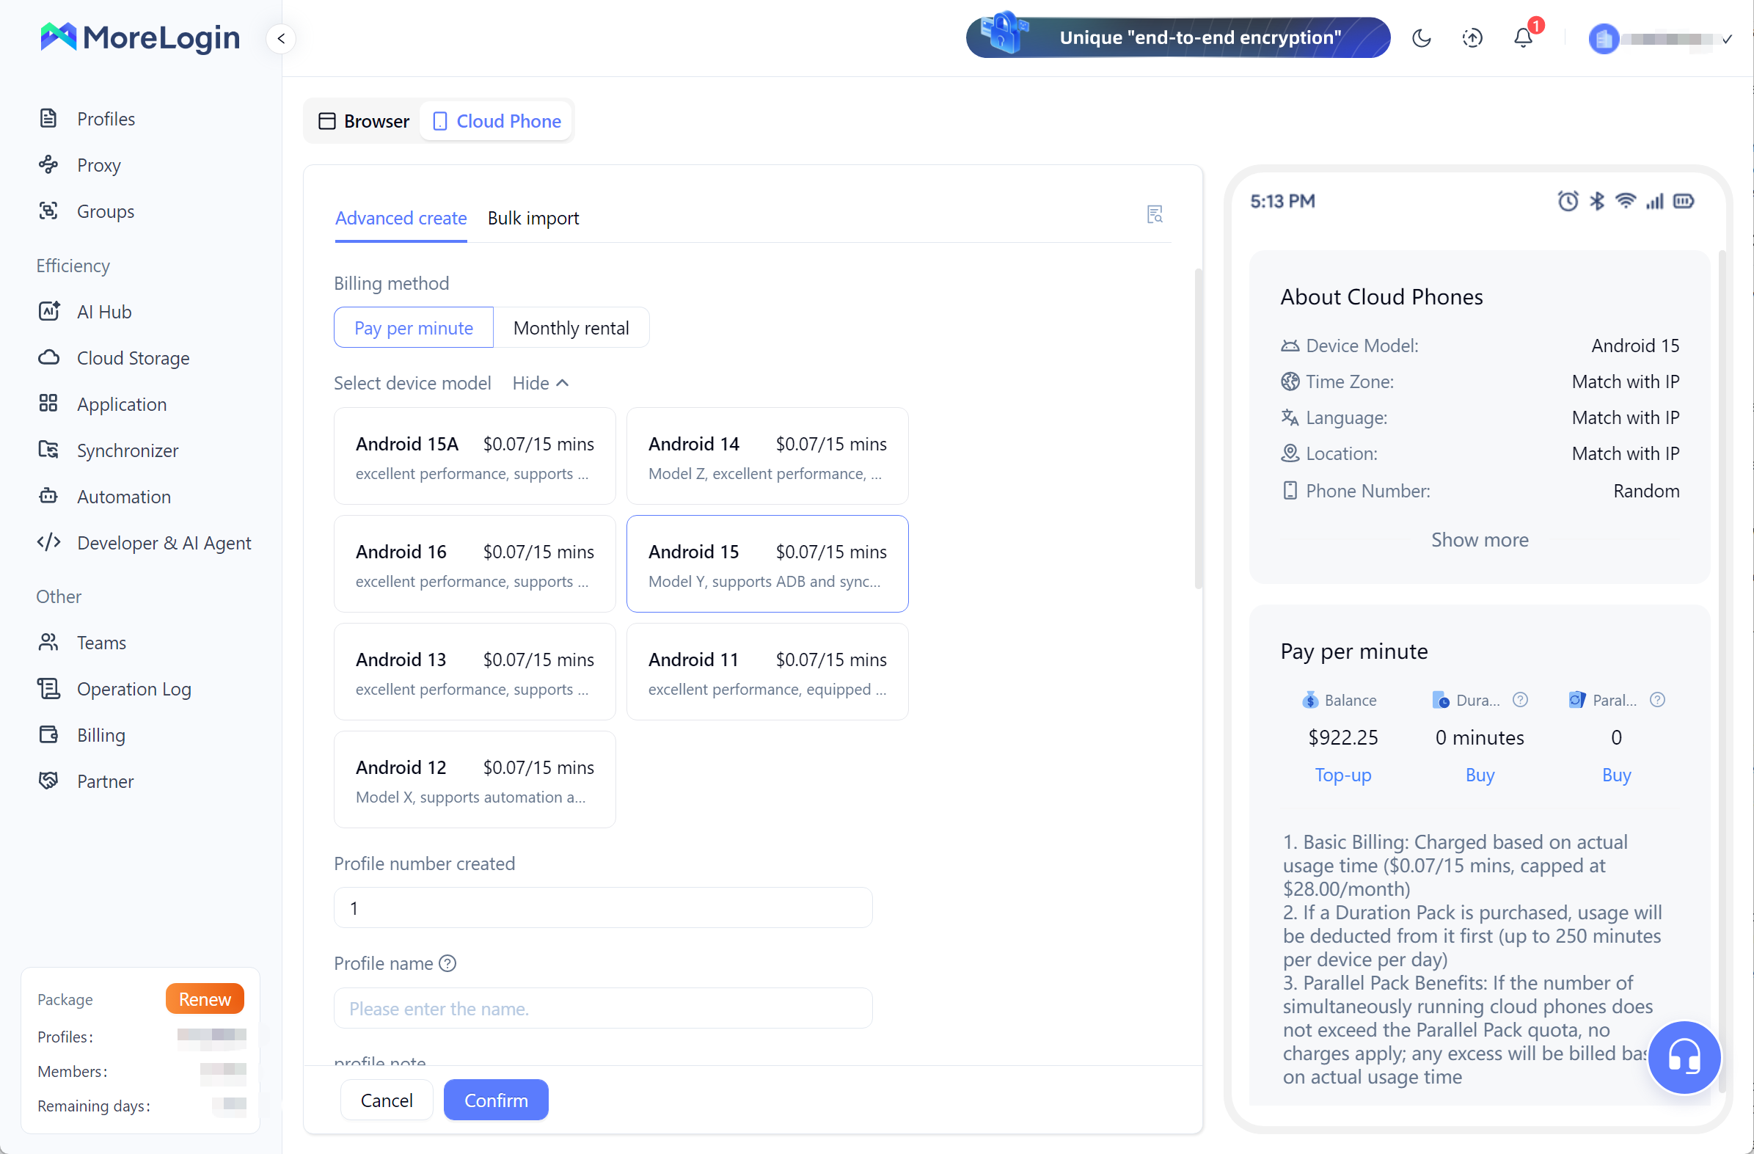Open the account dropdown menu
Image resolution: width=1754 pixels, height=1154 pixels.
pos(1727,39)
